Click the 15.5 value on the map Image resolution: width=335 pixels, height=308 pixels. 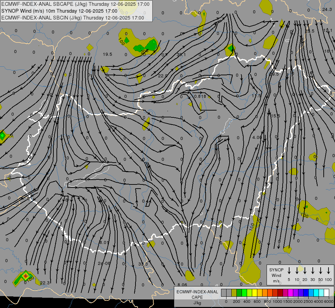(275, 116)
